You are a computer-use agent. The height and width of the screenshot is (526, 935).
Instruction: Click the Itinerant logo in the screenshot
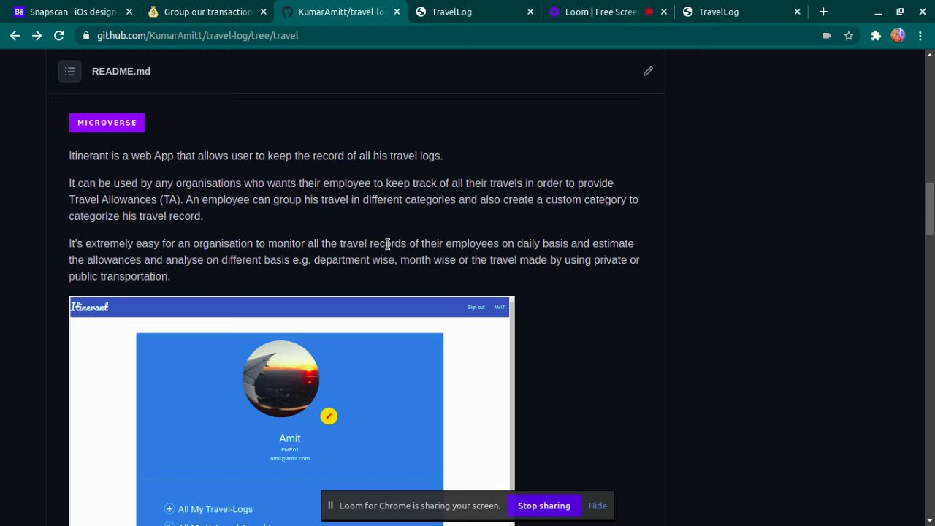point(89,307)
